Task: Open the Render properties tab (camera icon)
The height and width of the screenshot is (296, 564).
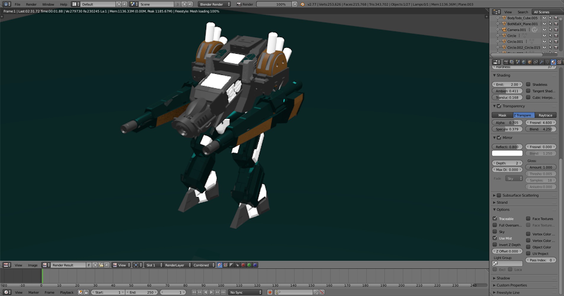Action: [506, 62]
